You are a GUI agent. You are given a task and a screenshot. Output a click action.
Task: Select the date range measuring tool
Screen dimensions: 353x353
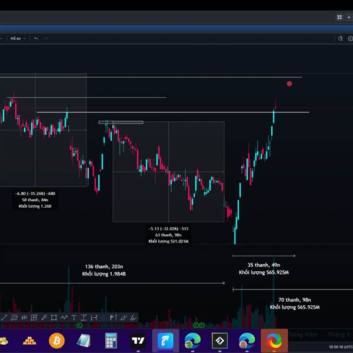(94, 318)
